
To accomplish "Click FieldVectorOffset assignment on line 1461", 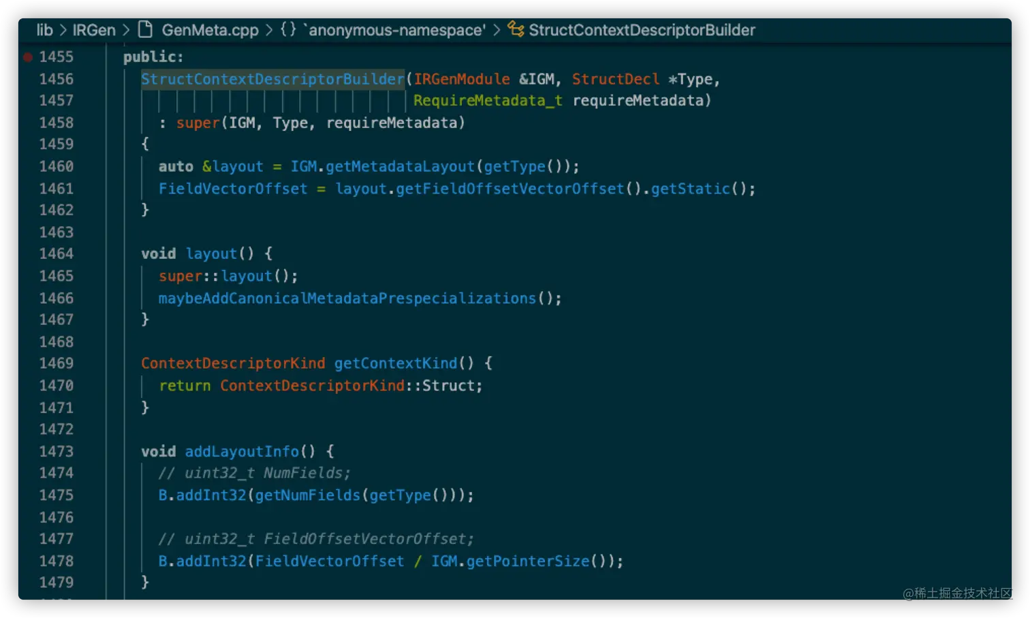I will (x=233, y=189).
